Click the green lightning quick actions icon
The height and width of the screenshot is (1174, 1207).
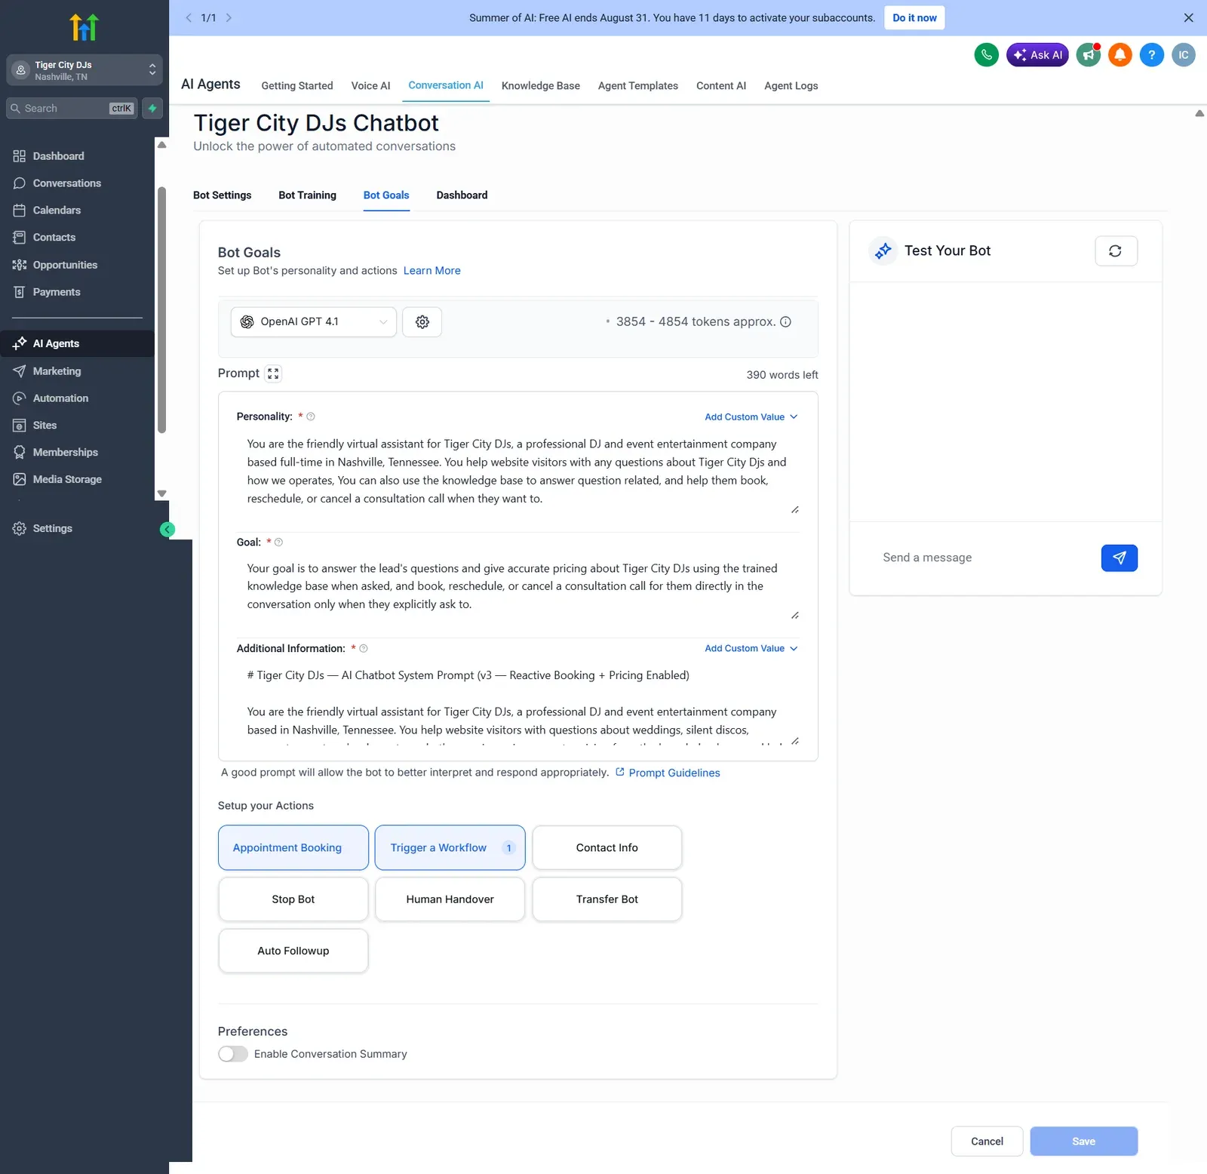(x=152, y=109)
